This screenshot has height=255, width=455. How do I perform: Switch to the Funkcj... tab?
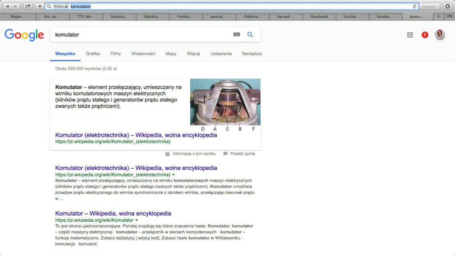tap(185, 16)
